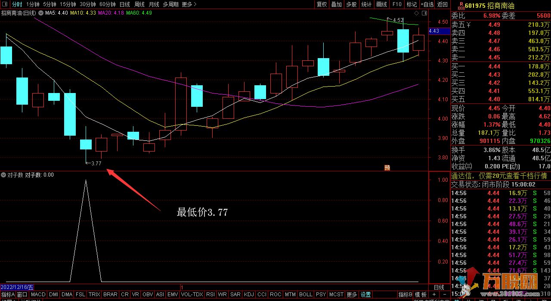This screenshot has width=551, height=301.
Task: Click the 通达信 千档行情 promotion link
Action: pyautogui.click(x=499, y=176)
